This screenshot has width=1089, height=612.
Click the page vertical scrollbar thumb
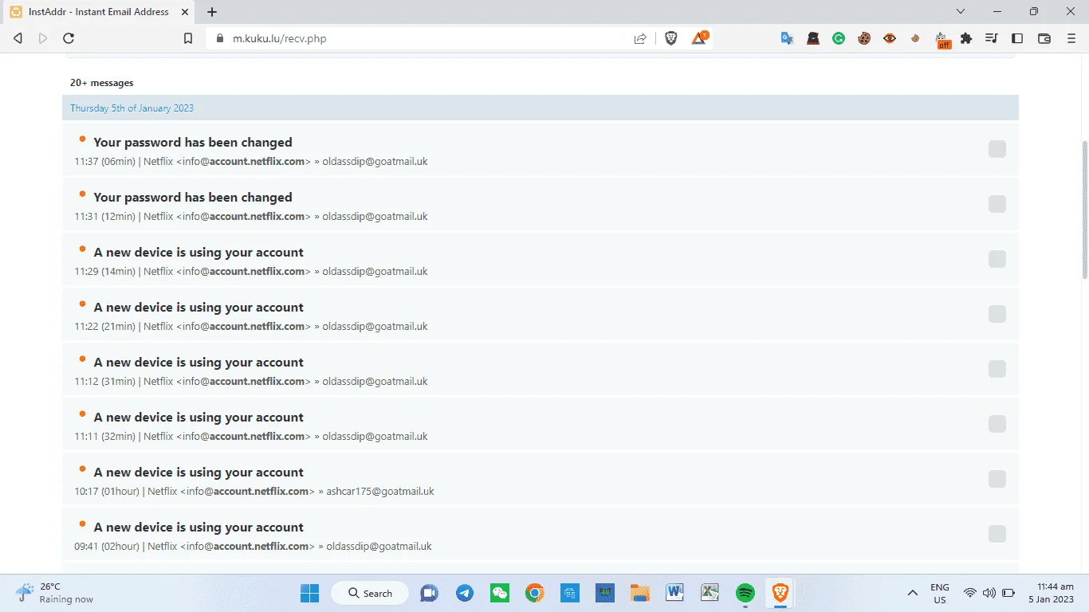tap(1084, 210)
